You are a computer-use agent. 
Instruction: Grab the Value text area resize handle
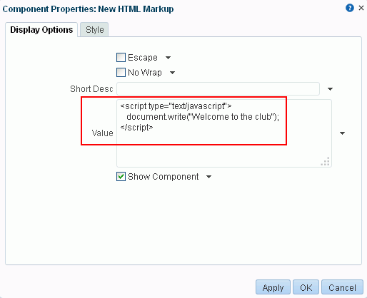[x=326, y=161]
